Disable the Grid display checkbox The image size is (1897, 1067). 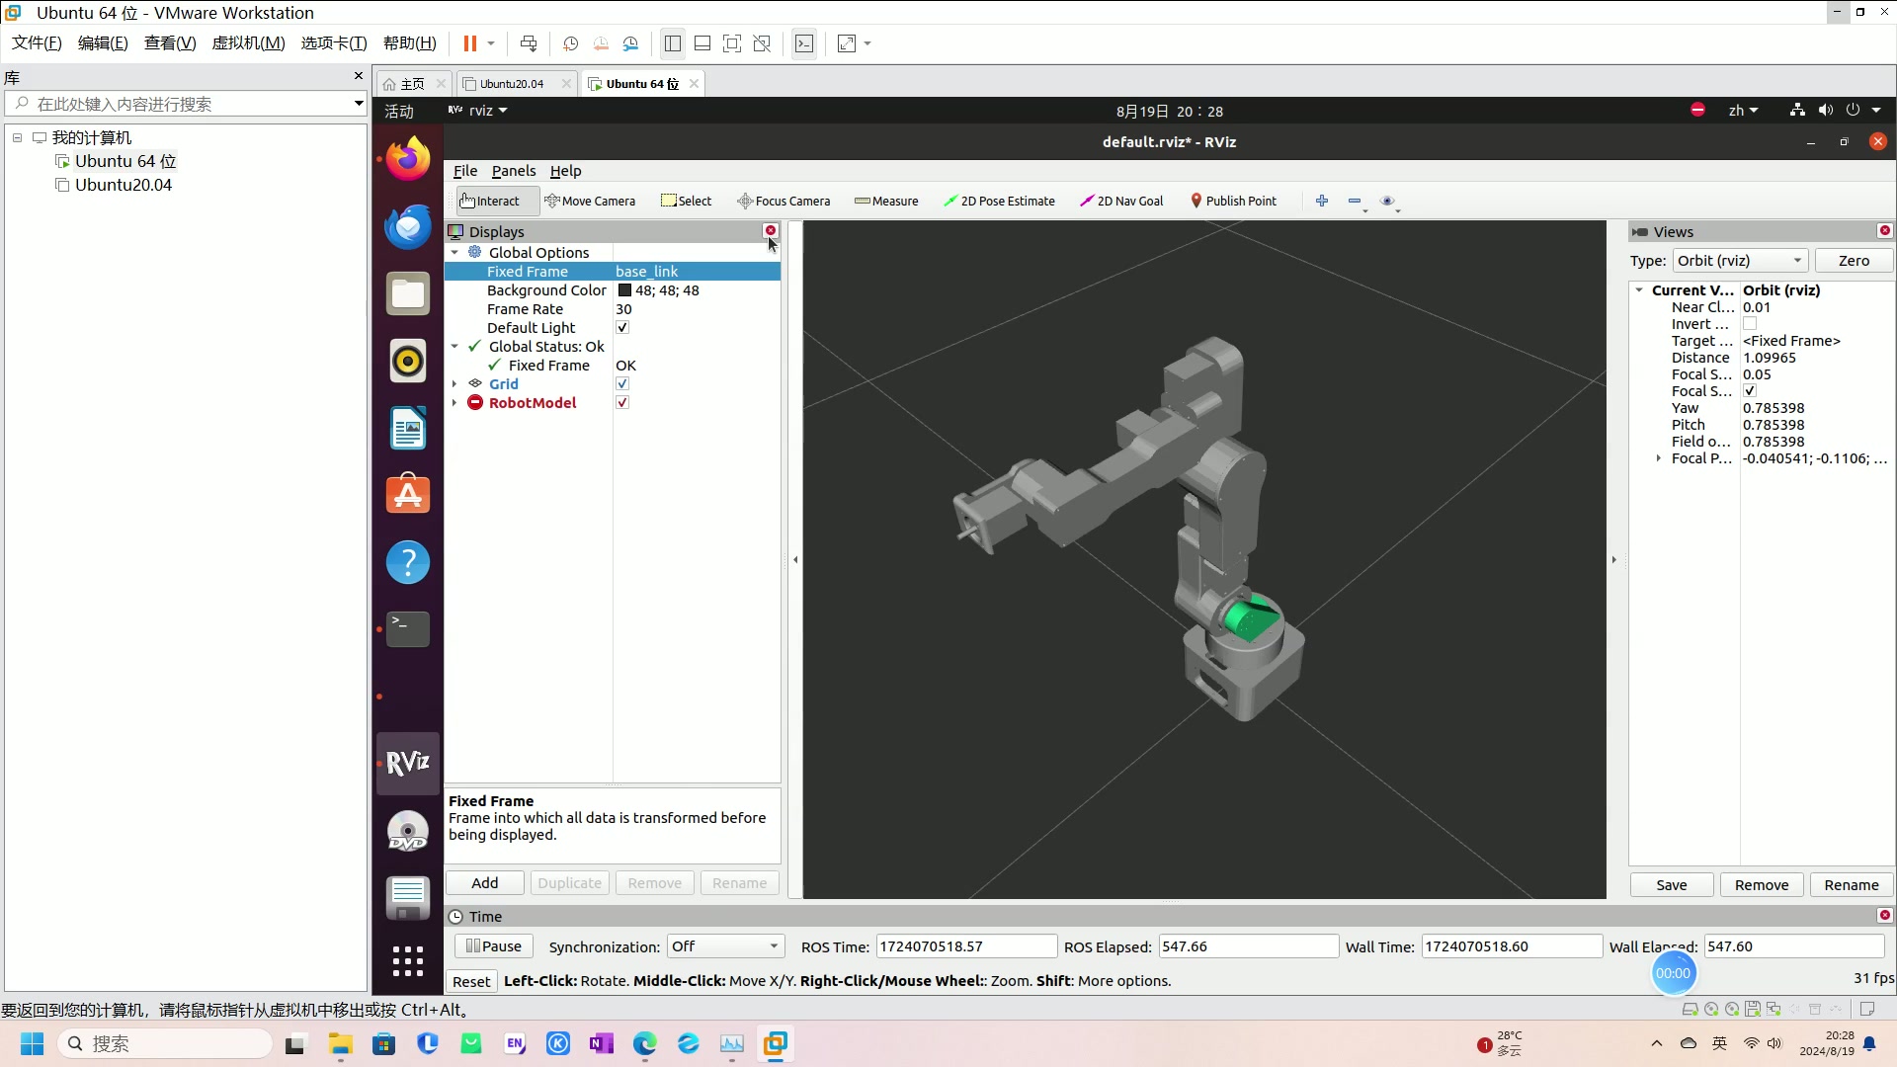622,384
